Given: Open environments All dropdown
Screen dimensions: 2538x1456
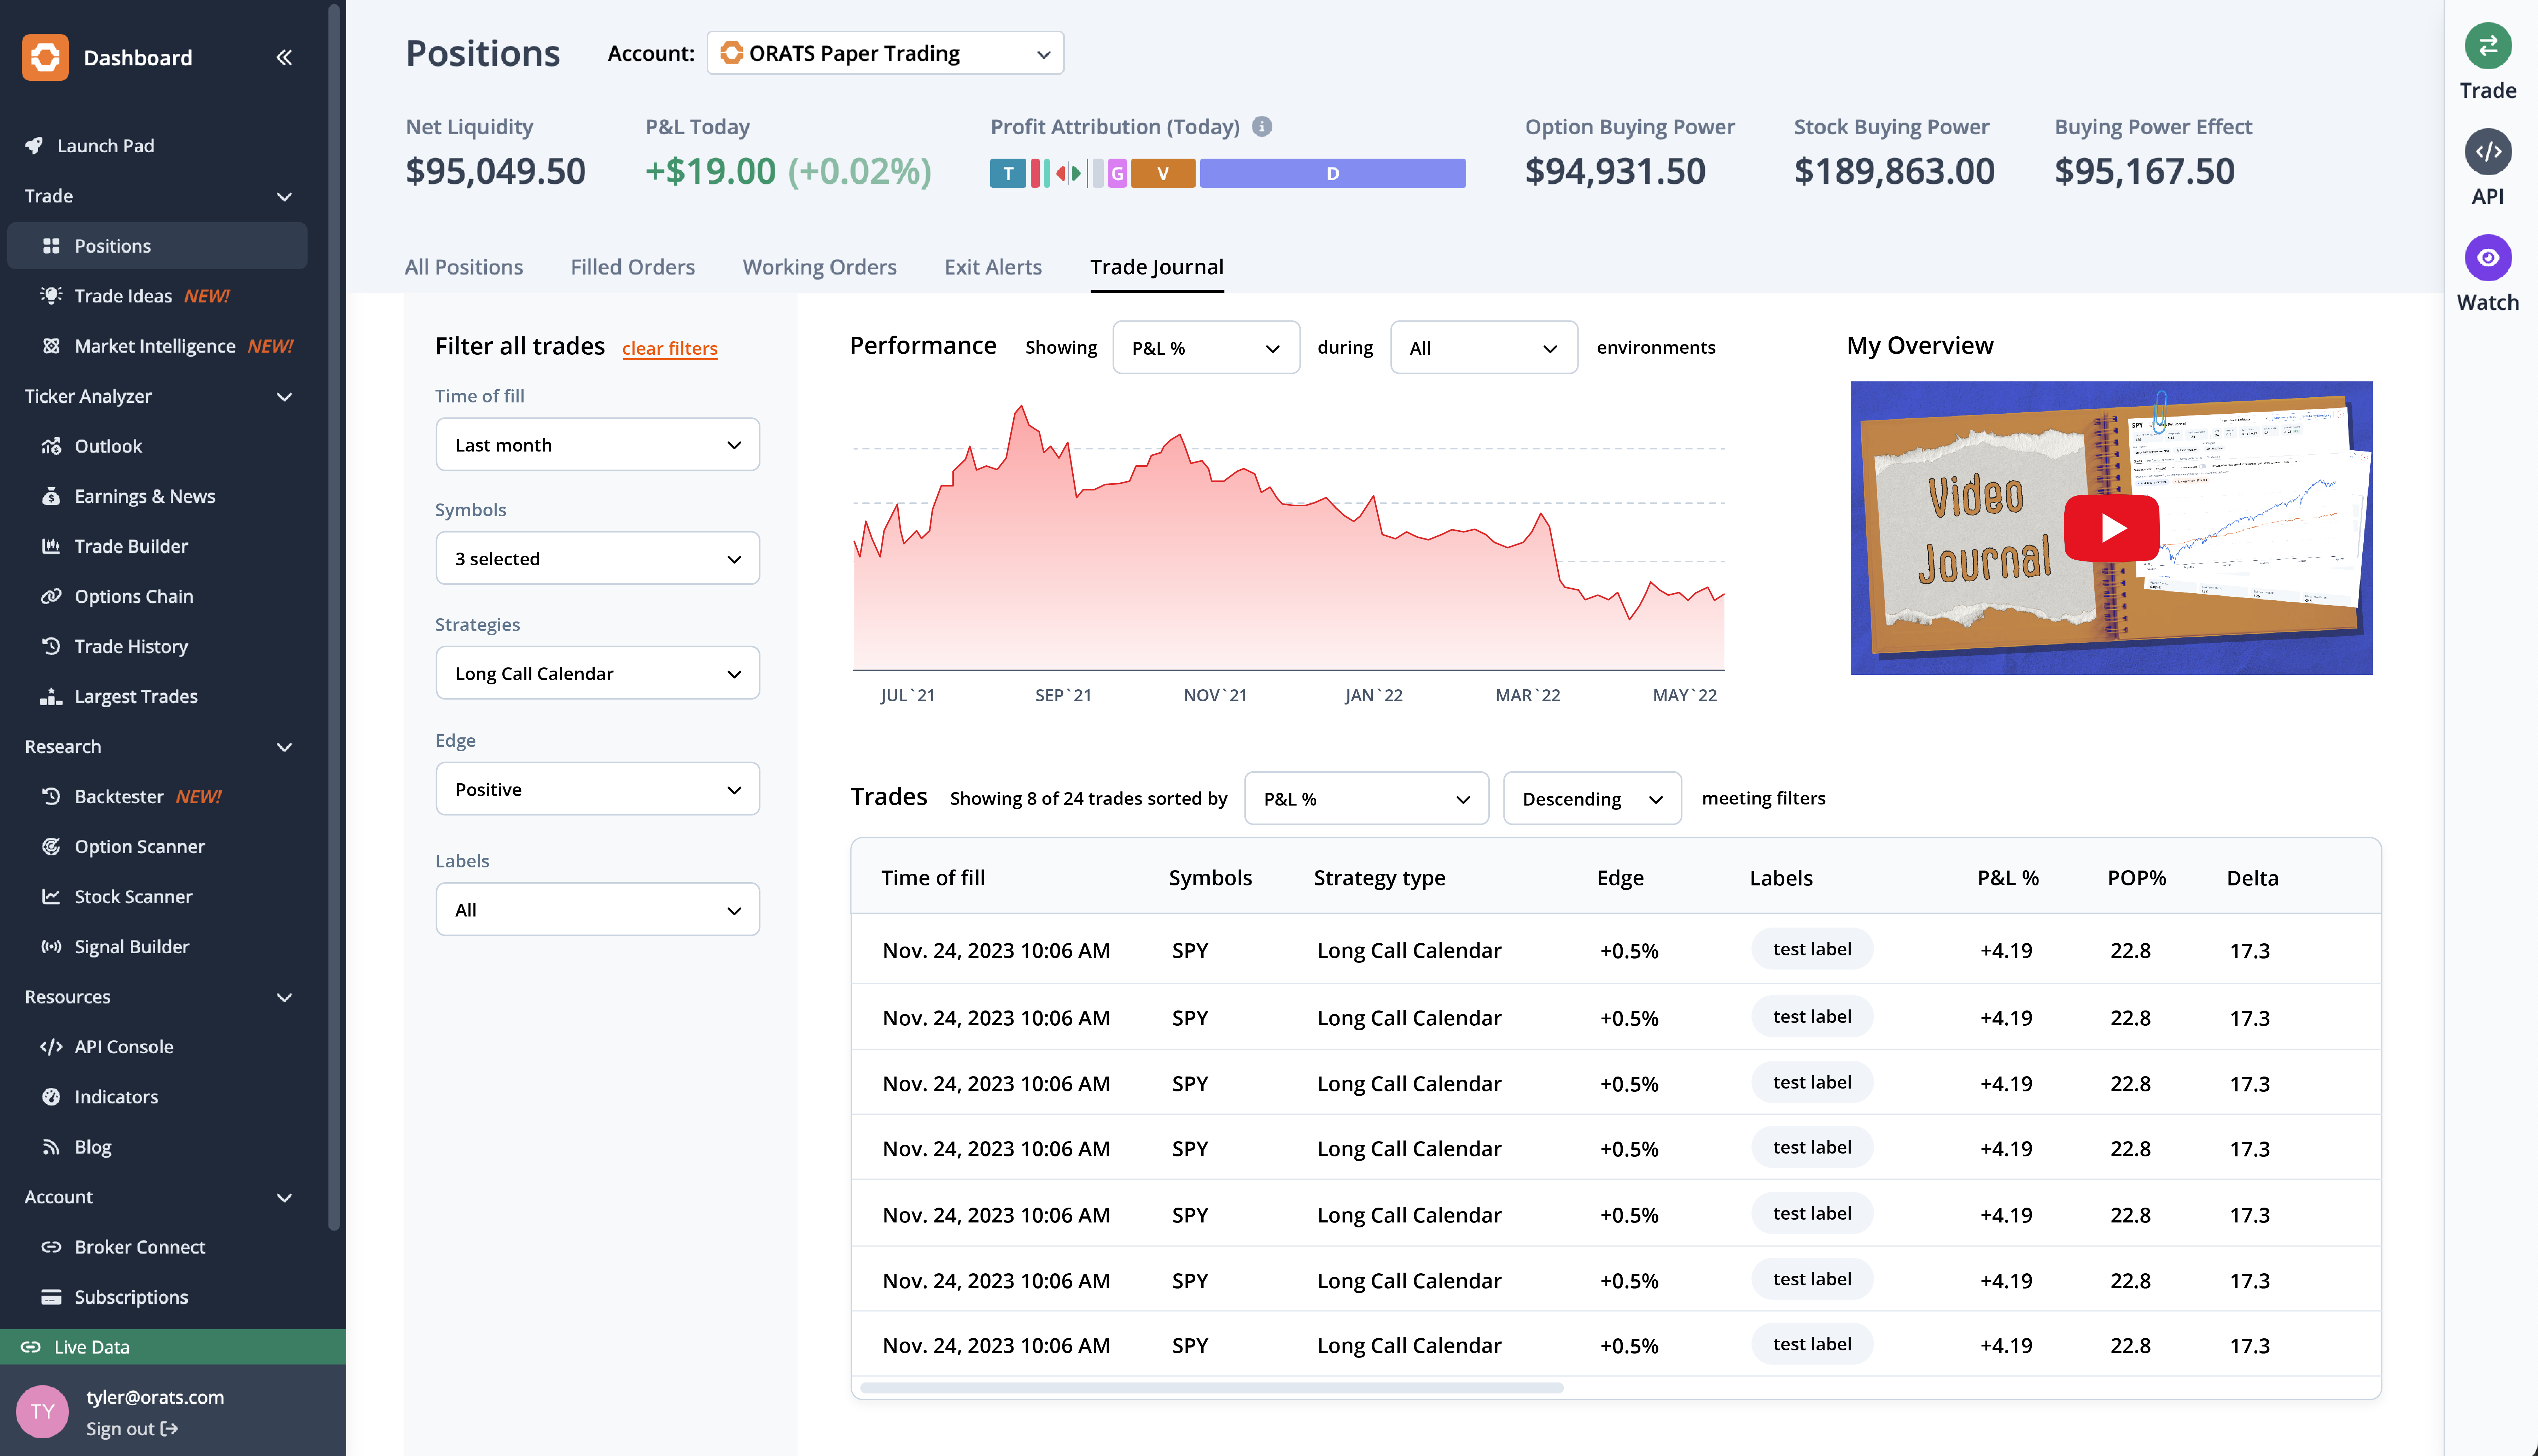Looking at the screenshot, I should [1483, 347].
